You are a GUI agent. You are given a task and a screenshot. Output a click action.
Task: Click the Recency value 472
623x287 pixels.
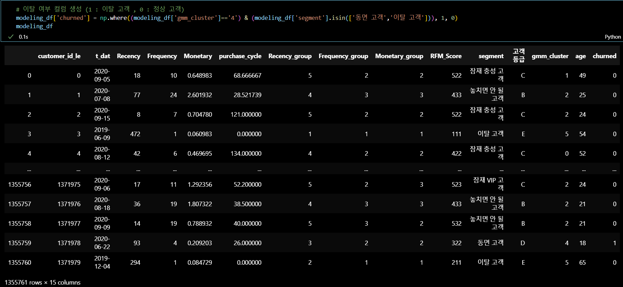[135, 134]
